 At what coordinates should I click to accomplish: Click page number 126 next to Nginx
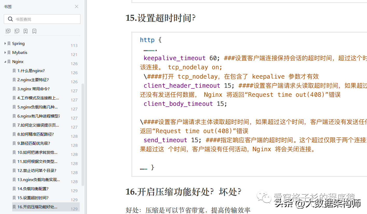pos(74,64)
